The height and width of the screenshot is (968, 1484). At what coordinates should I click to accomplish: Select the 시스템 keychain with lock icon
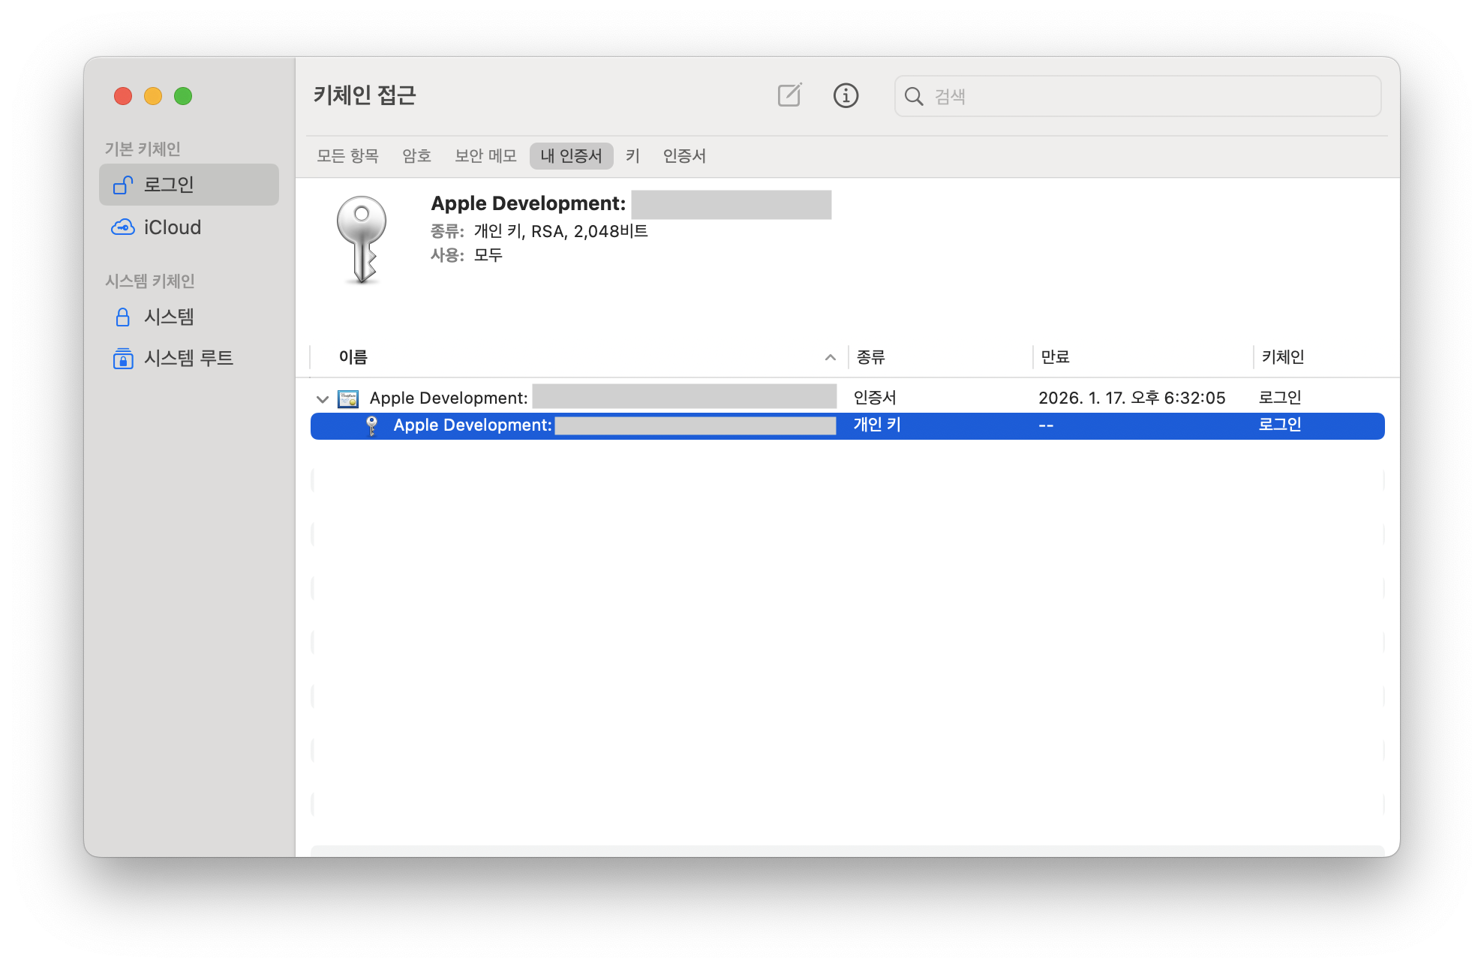point(168,317)
